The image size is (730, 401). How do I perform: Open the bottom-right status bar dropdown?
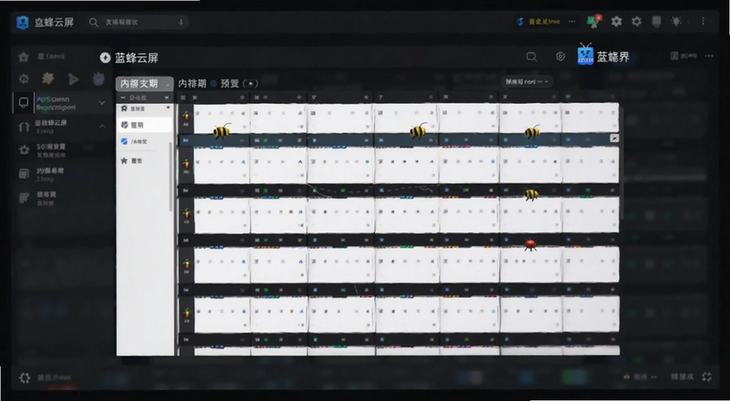(x=641, y=376)
